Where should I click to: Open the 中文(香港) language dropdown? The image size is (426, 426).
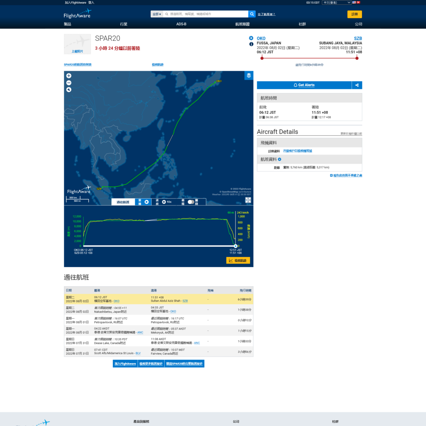pyautogui.click(x=337, y=2)
